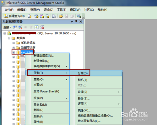Choose 属性(R) from context menu
Screen dimensions: 157x125
point(47,122)
